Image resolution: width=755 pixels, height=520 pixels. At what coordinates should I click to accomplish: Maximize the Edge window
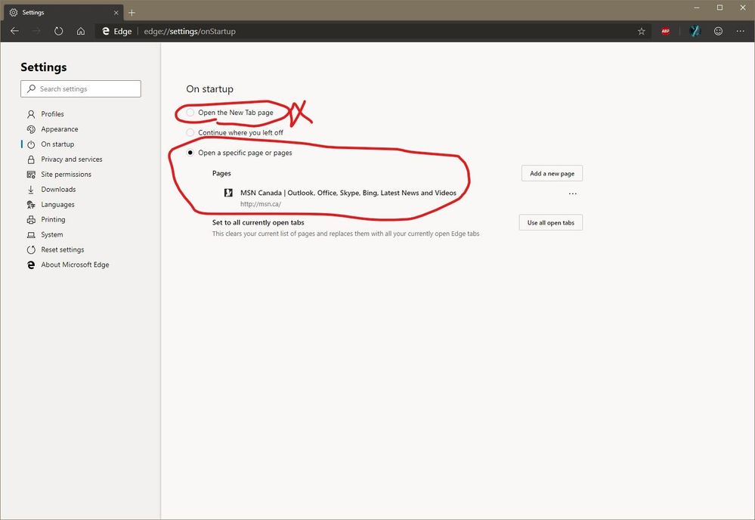click(719, 8)
